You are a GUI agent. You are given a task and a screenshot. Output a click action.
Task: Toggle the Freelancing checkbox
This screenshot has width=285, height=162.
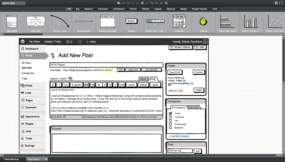tap(170, 124)
